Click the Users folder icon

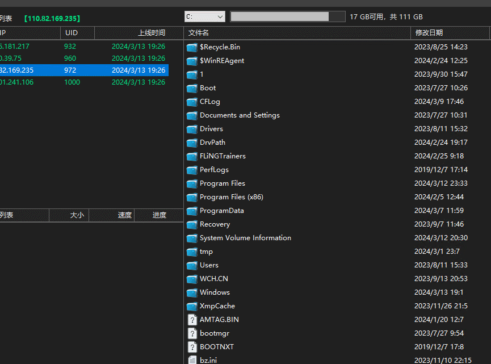pyautogui.click(x=192, y=265)
